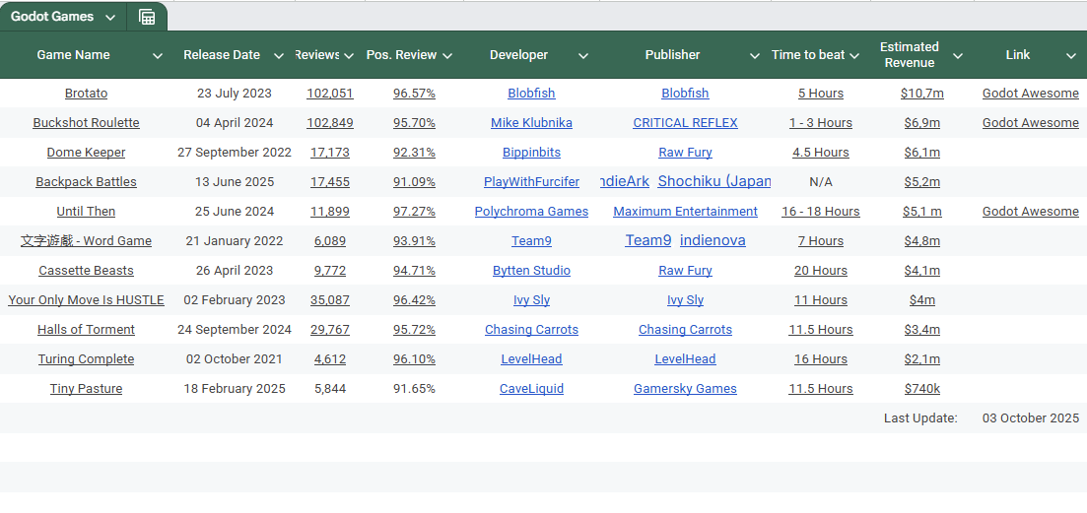Screen dimensions: 1087x513
Task: Open the Brotato game link
Action: tap(86, 94)
